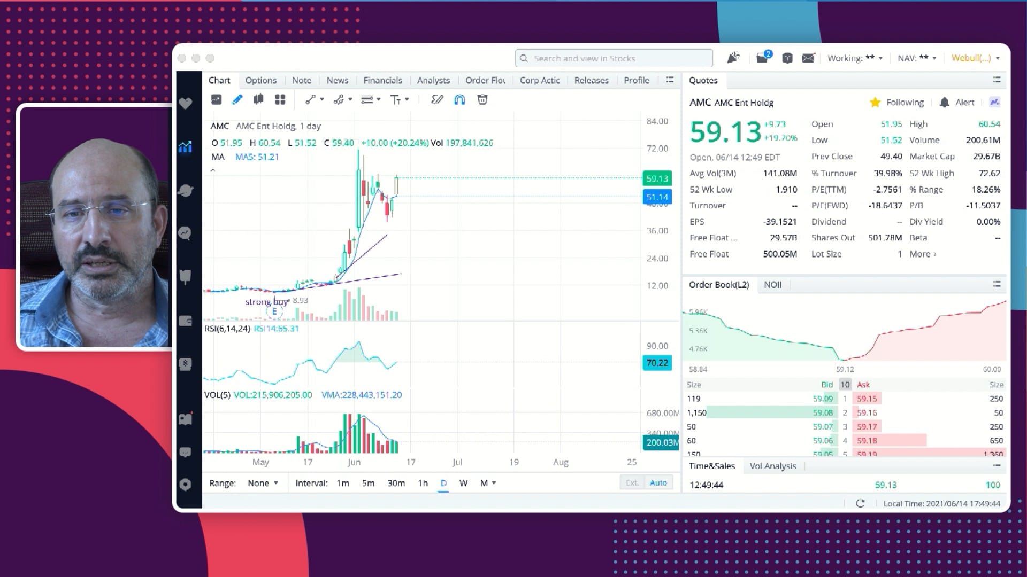
Task: Open the stocks chart icon in sidebar
Action: click(x=185, y=146)
